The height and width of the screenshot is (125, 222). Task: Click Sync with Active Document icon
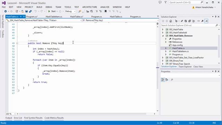tap(182, 21)
